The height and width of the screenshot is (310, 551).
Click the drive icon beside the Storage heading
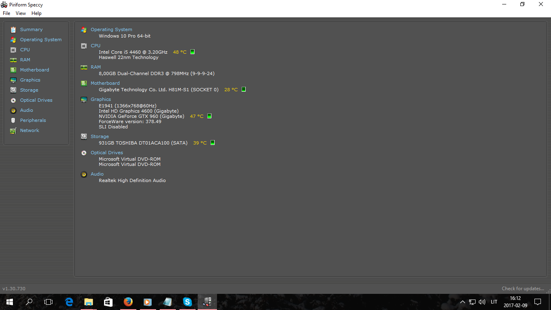tap(84, 136)
